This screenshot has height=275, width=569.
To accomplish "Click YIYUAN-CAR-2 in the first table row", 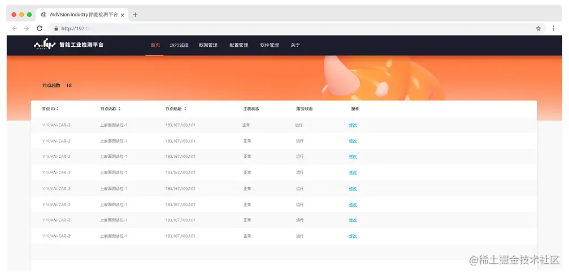I will pyautogui.click(x=57, y=125).
